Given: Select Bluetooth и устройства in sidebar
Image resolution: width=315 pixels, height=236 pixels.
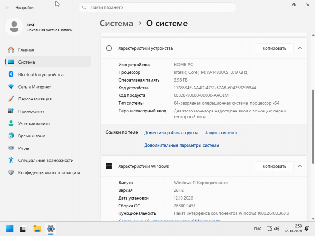Looking at the screenshot, I should [x=48, y=74].
